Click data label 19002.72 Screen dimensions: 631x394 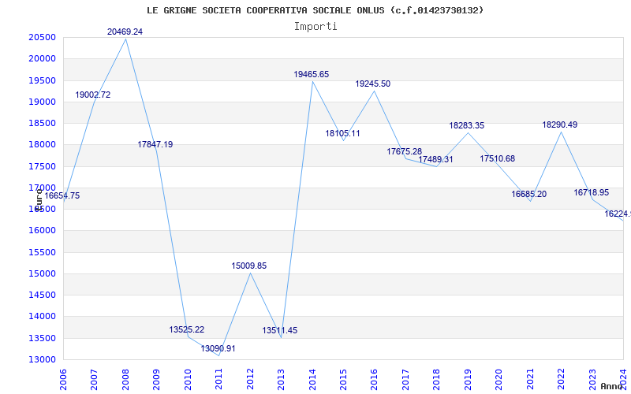coord(92,95)
